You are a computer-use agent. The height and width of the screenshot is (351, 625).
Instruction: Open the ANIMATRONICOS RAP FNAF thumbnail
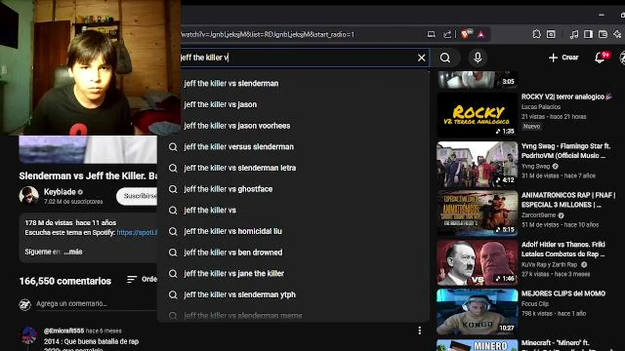click(477, 213)
